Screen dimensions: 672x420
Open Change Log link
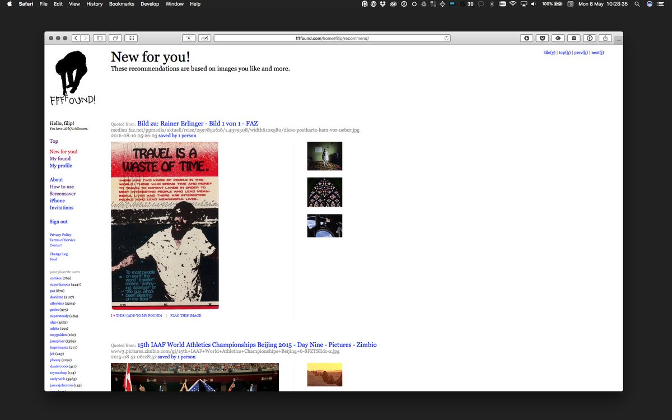tap(59, 254)
